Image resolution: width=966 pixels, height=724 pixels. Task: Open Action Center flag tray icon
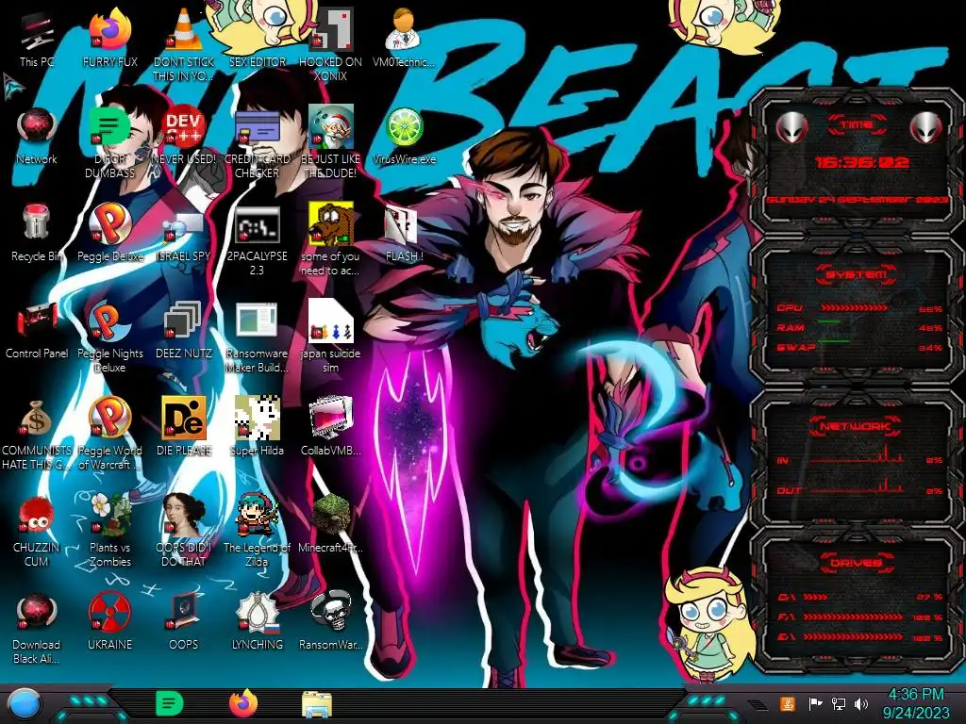point(815,703)
